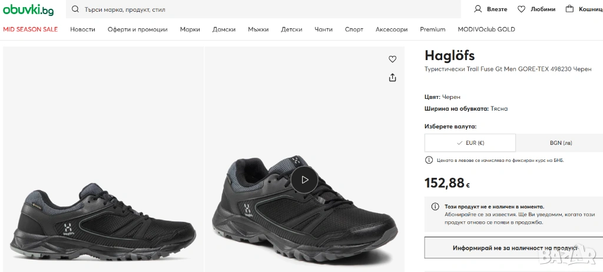Select EUR (€) currency option
The image size is (603, 272).
(470, 142)
